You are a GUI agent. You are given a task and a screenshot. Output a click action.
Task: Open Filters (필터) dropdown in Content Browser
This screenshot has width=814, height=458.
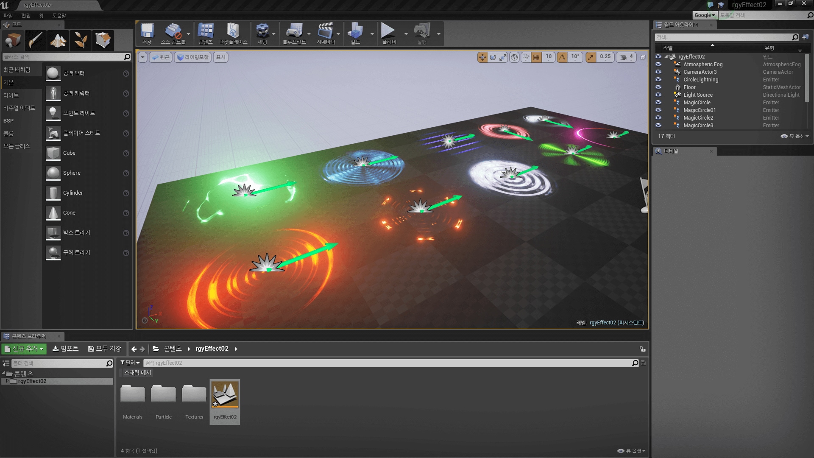130,363
